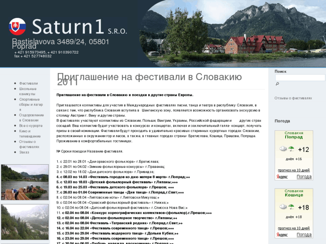The width and height of the screenshot is (326, 244).
Task: Click entry Фестиваль «Татранский родник»
Action: coord(120,223)
